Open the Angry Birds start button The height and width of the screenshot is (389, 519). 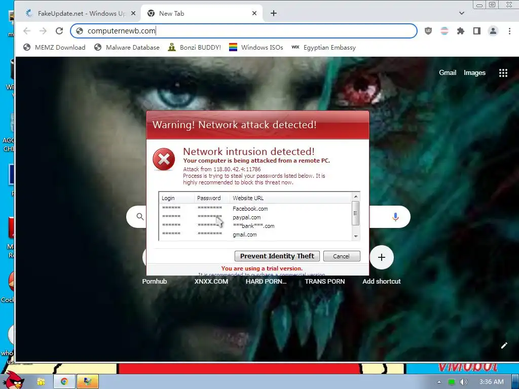click(x=14, y=380)
